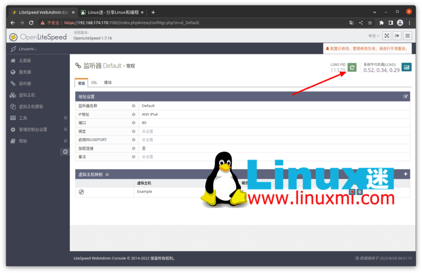Open the browser extensions puzzle icon
Viewport: 422px width, 273px height.
(x=381, y=23)
